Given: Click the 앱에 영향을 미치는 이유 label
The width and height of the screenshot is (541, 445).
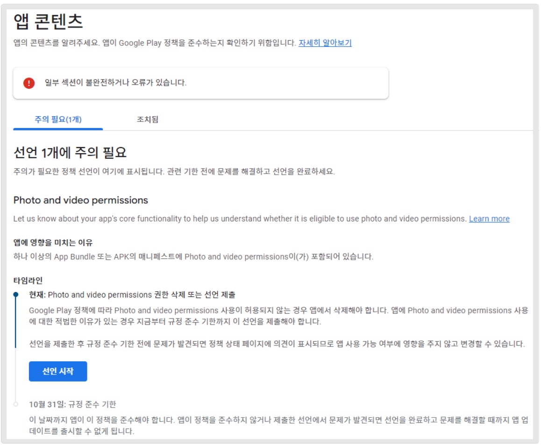Looking at the screenshot, I should (53, 242).
